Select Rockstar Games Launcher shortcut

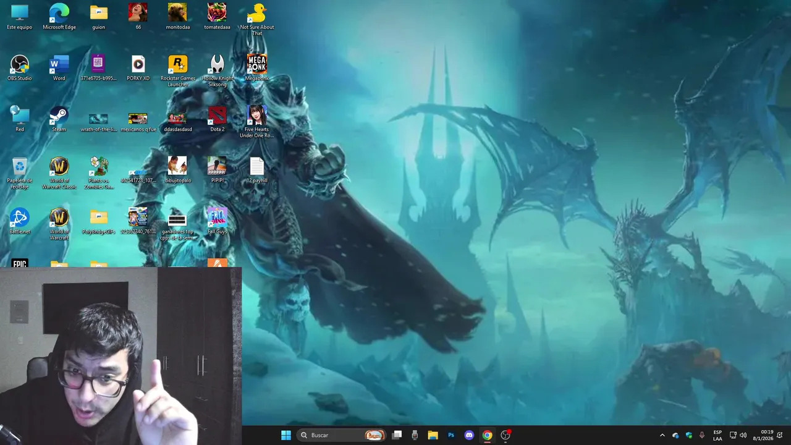point(178,70)
